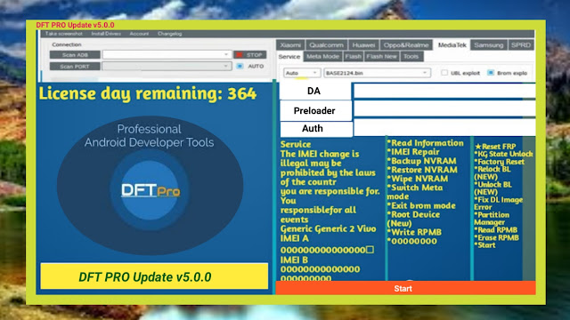This screenshot has height=320, width=570.
Task: Switch to the Huawei tab
Action: tap(363, 45)
